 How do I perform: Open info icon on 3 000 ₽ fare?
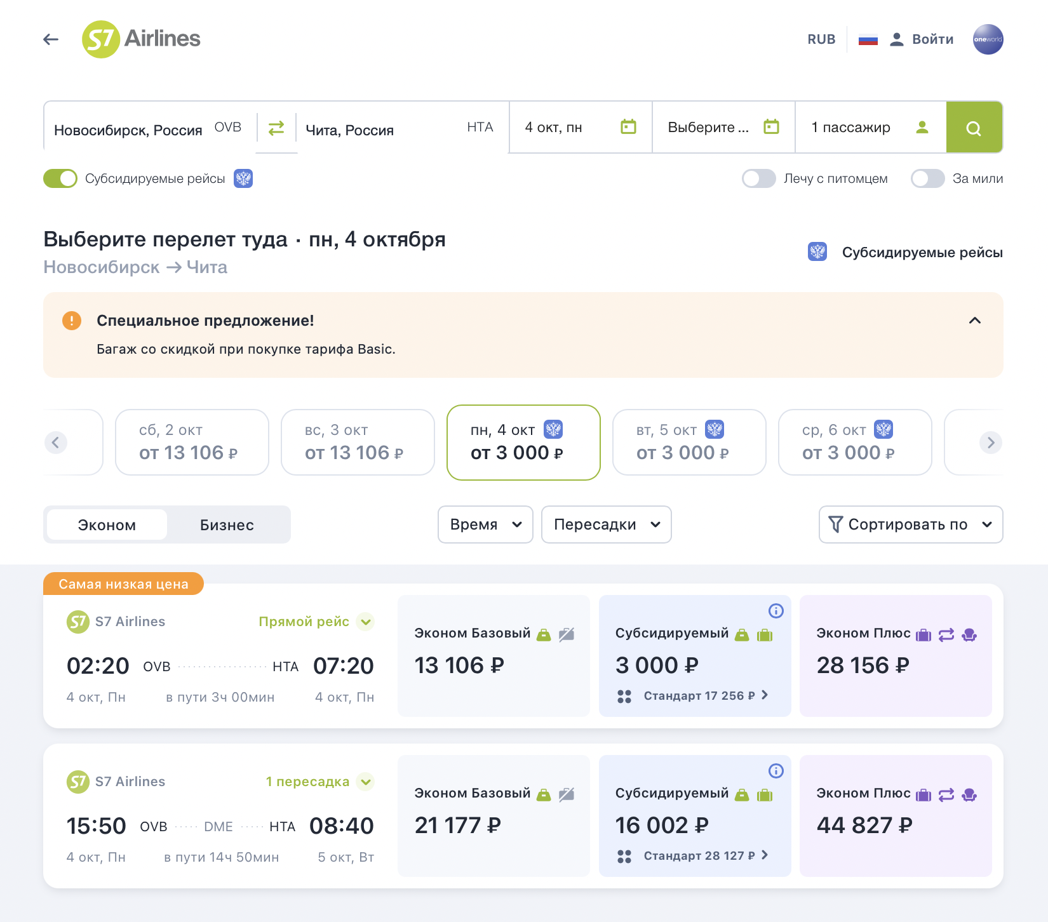(x=776, y=611)
